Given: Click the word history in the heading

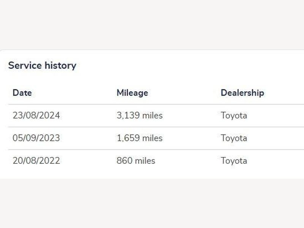Looking at the screenshot, I should [x=60, y=65].
